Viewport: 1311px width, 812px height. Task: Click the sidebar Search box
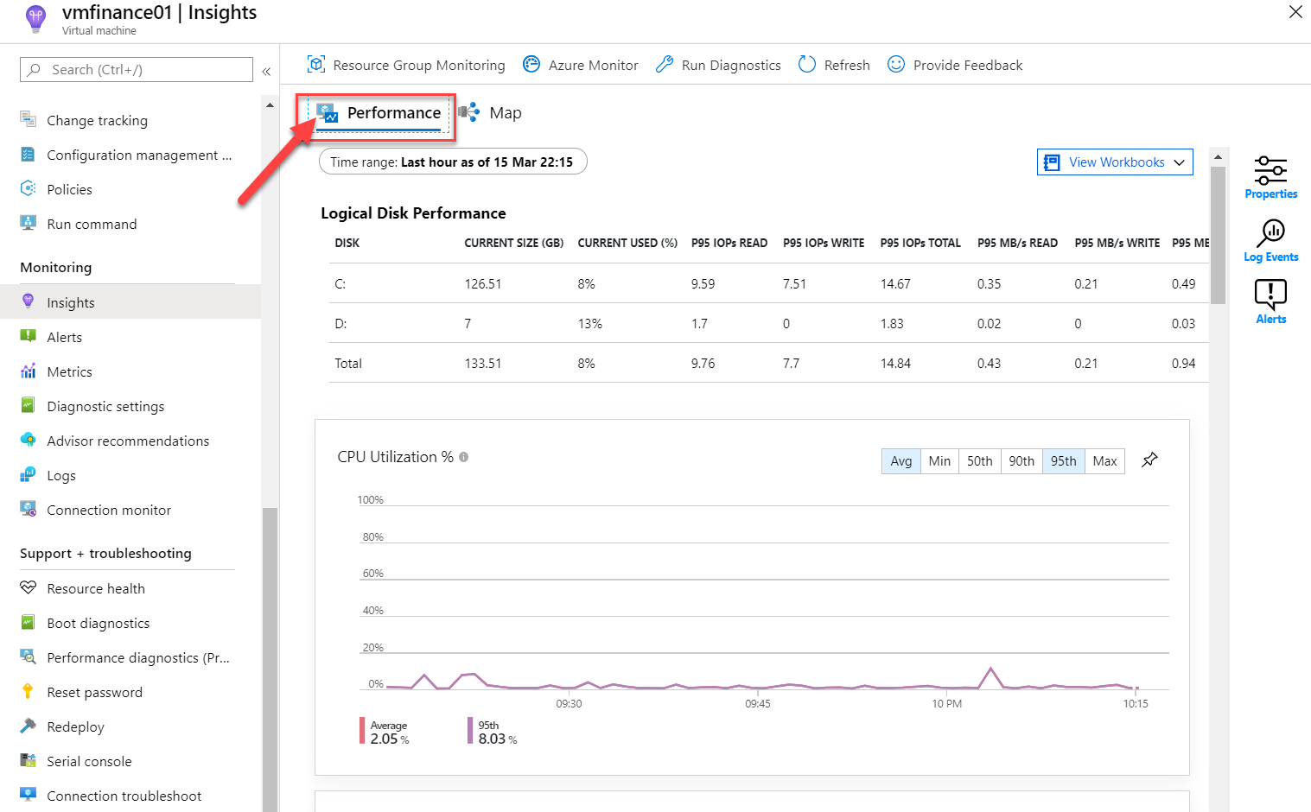[x=137, y=70]
